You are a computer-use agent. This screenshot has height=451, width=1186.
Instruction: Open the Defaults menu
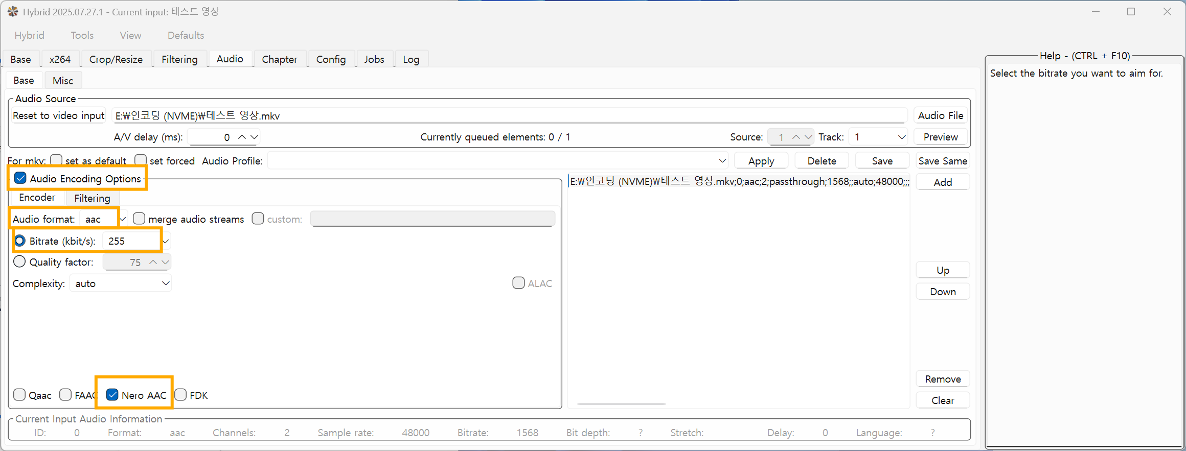pos(186,35)
